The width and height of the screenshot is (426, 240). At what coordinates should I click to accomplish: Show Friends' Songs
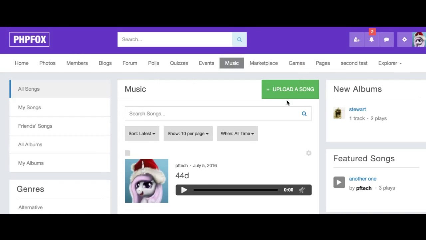pos(60,126)
